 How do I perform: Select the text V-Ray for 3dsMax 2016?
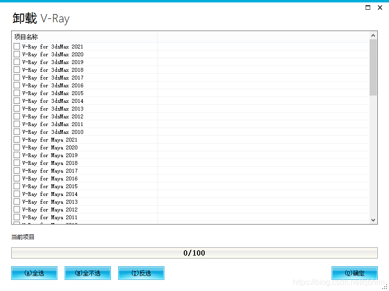tap(53, 85)
